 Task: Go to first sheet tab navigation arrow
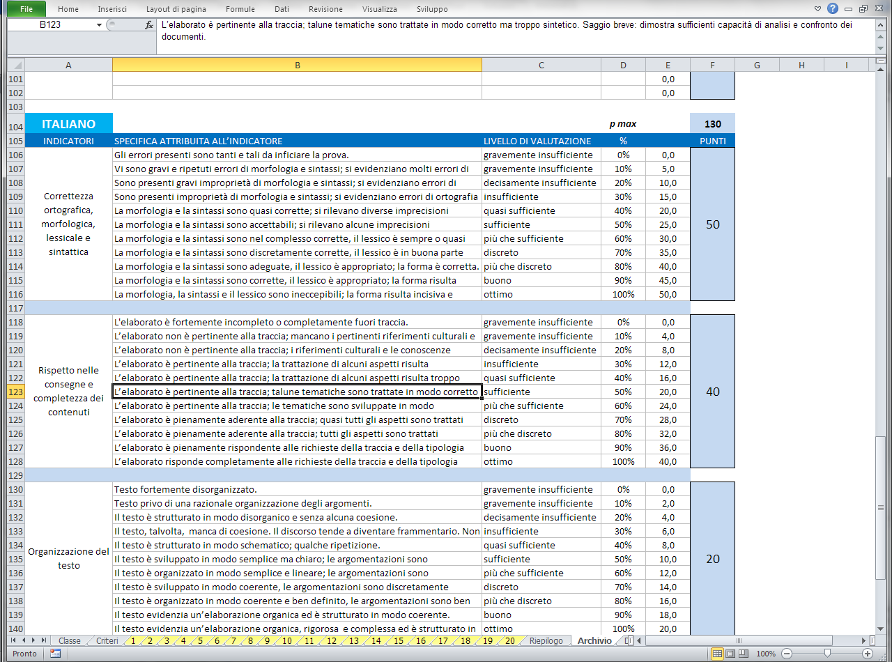click(x=13, y=640)
